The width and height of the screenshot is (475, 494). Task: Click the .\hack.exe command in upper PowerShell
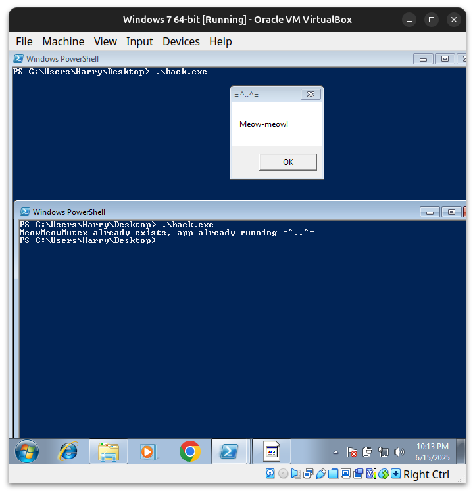pos(181,72)
